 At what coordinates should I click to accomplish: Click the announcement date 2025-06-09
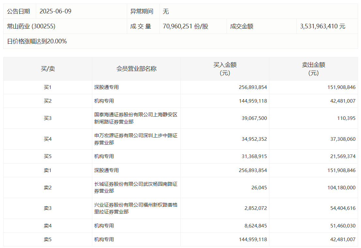click(55, 11)
